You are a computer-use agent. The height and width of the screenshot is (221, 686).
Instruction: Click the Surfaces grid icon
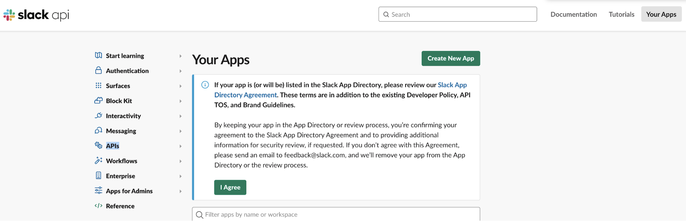click(98, 86)
